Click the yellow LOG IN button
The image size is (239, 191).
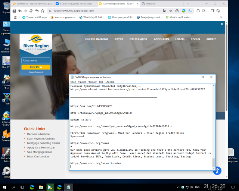click(36, 67)
